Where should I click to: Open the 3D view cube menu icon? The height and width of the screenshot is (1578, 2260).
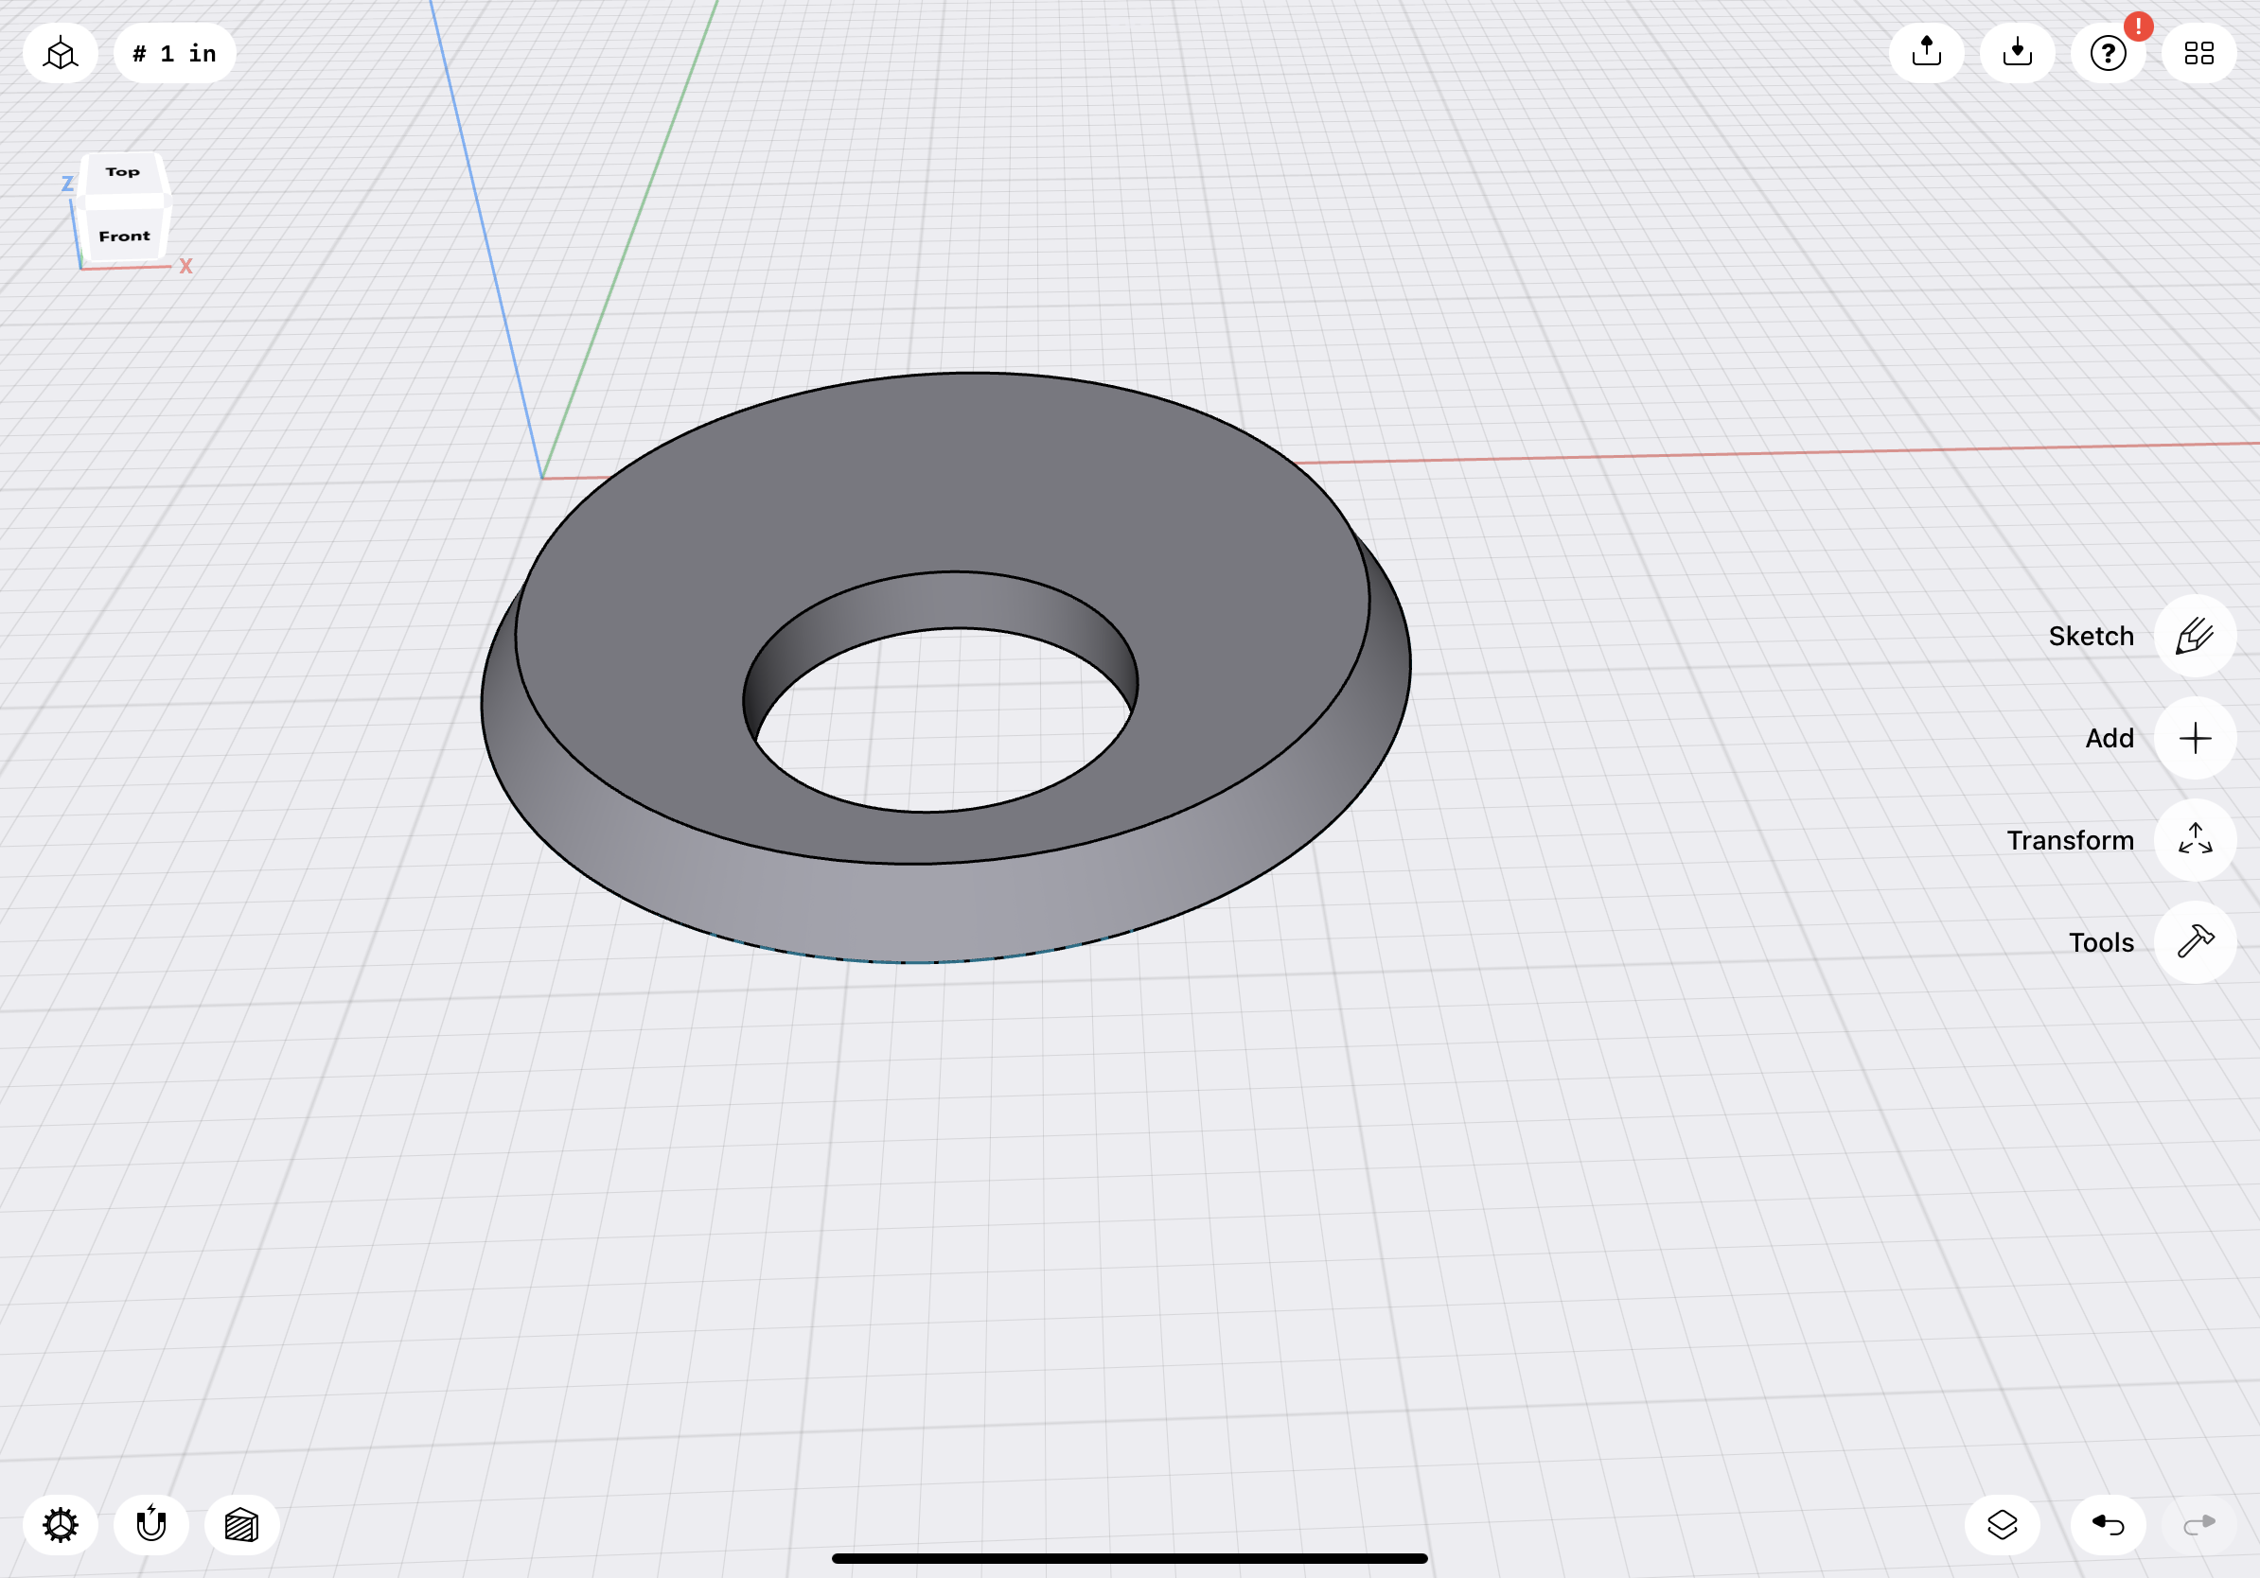[60, 53]
